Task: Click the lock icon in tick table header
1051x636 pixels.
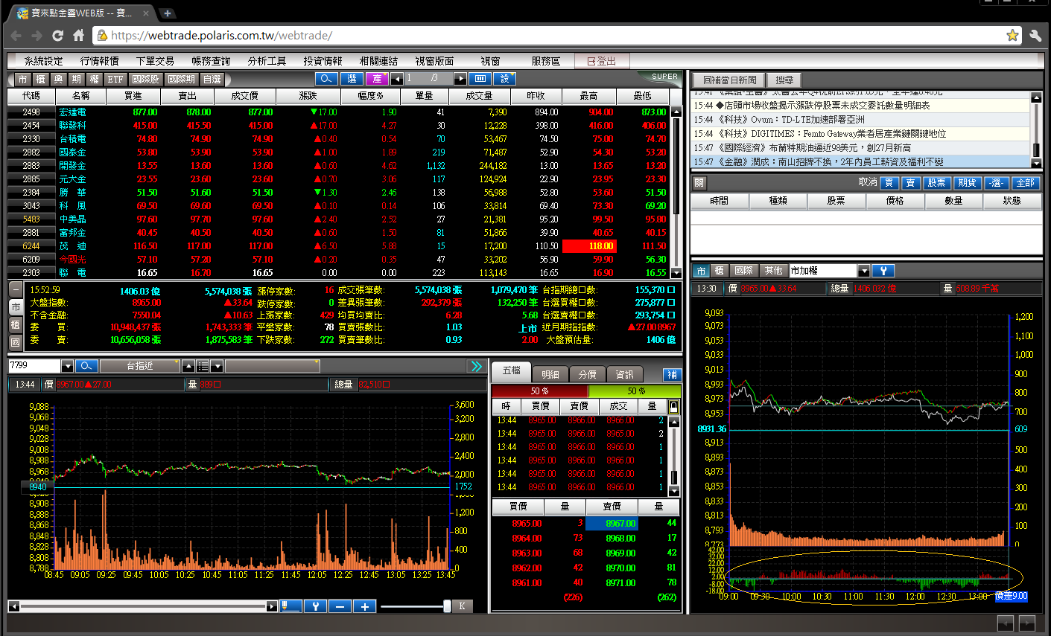Action: [673, 406]
